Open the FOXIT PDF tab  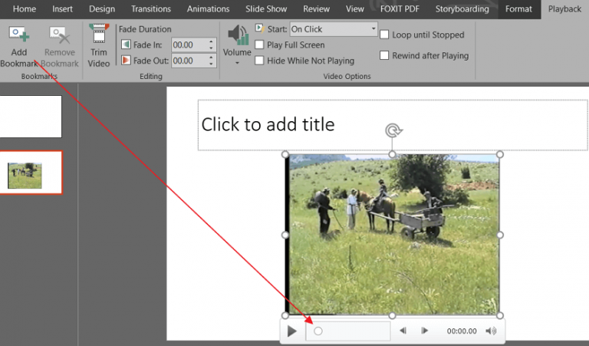click(x=400, y=9)
